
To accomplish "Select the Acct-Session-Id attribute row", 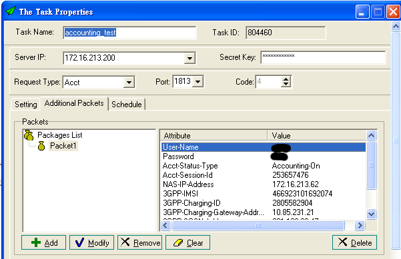I will (264, 175).
